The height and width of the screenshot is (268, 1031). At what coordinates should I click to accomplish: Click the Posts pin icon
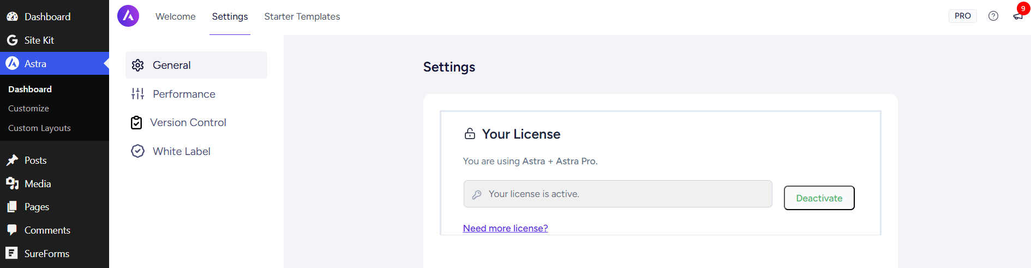coord(12,160)
